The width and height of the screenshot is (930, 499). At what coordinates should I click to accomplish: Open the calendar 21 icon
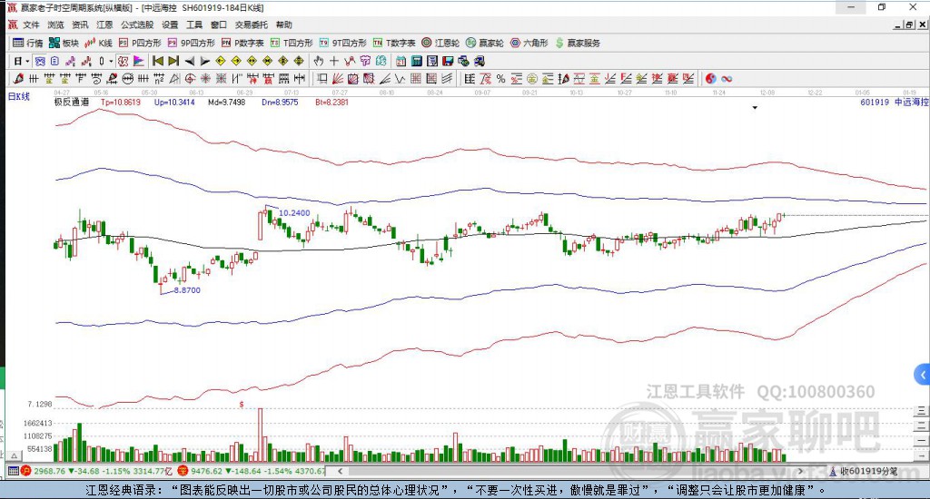click(401, 61)
